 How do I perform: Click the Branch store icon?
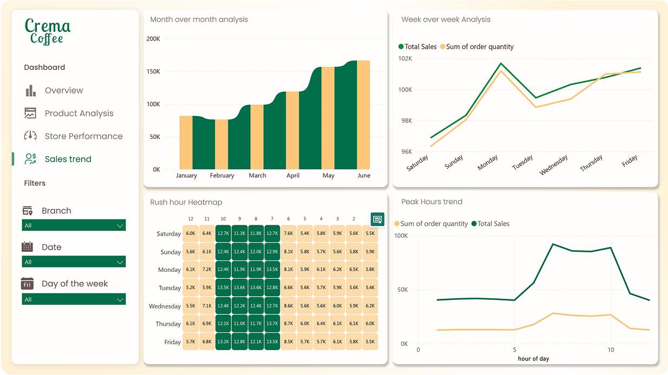(27, 211)
